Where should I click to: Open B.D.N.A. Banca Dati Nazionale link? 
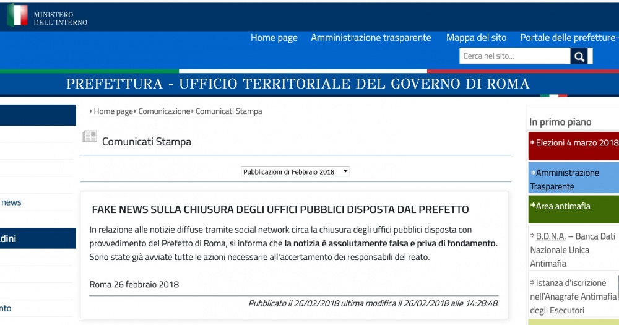pos(573,249)
